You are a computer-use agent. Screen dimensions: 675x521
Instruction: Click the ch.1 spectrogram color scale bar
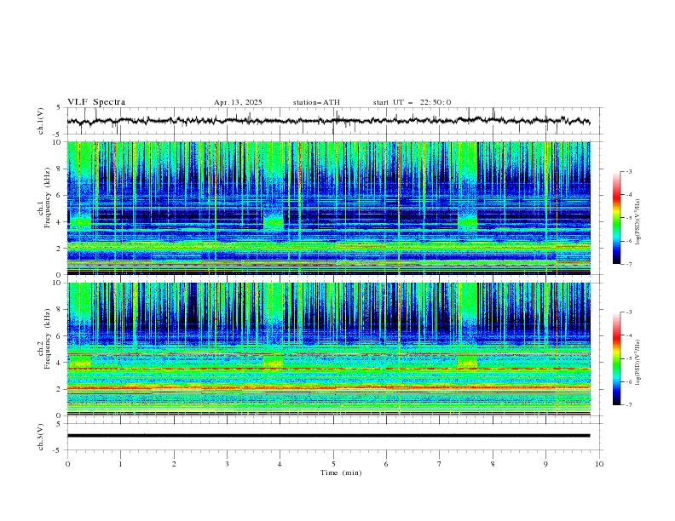(x=617, y=218)
